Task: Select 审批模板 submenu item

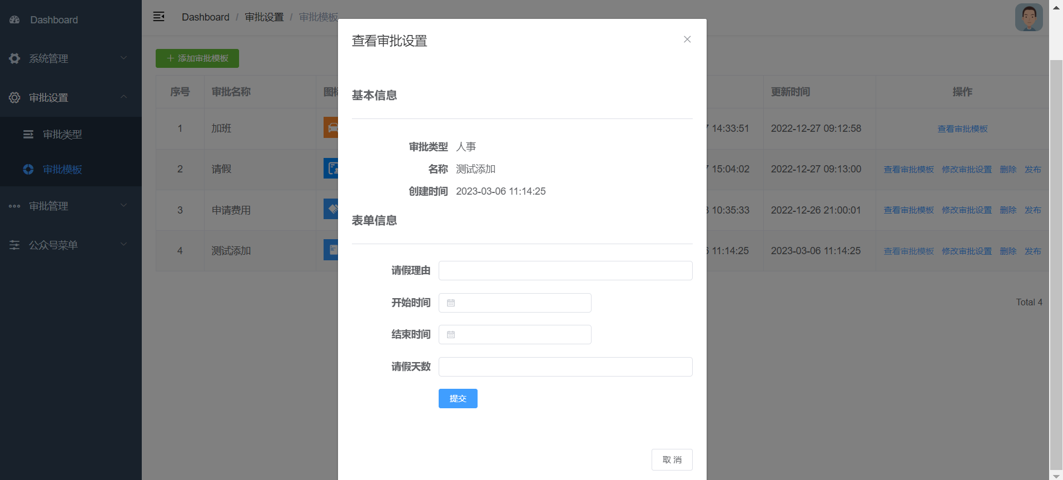Action: pos(71,169)
